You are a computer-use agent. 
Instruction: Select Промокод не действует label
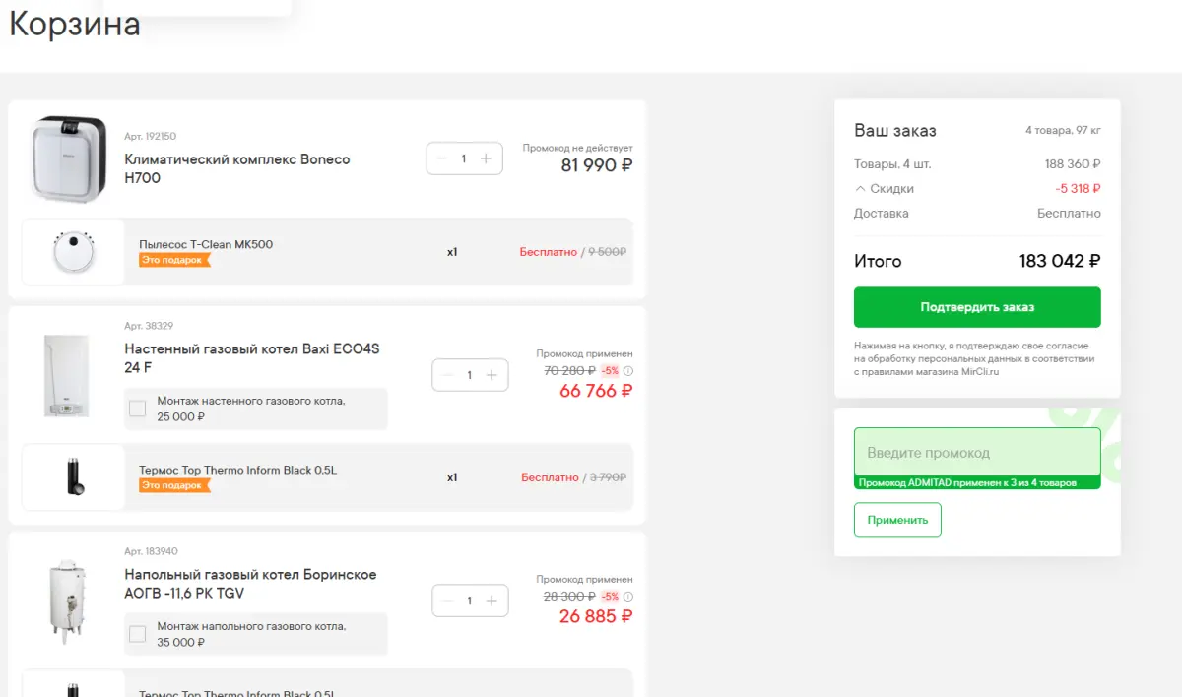pos(578,148)
